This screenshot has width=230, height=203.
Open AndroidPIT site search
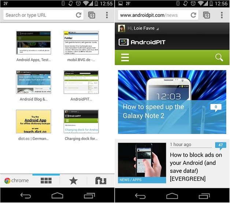[x=219, y=58]
